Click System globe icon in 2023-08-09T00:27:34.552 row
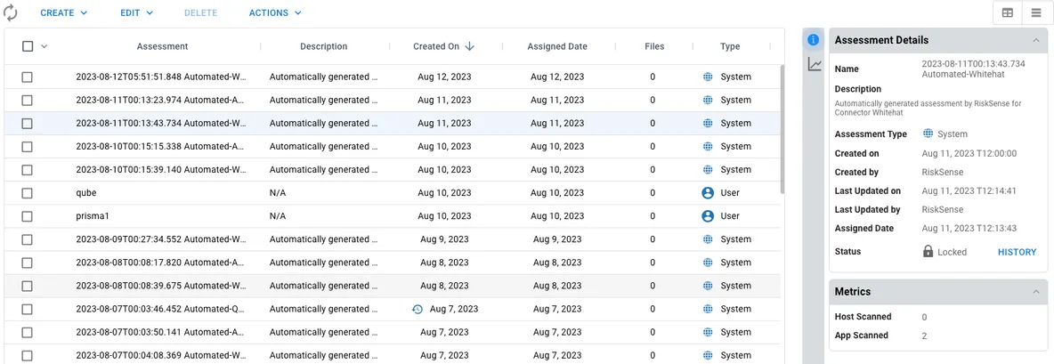The height and width of the screenshot is (364, 1054). (707, 239)
